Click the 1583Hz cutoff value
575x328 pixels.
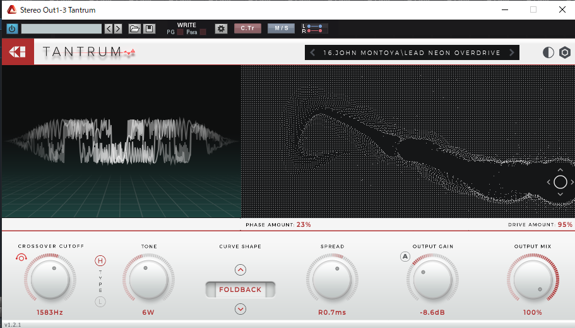[50, 313]
